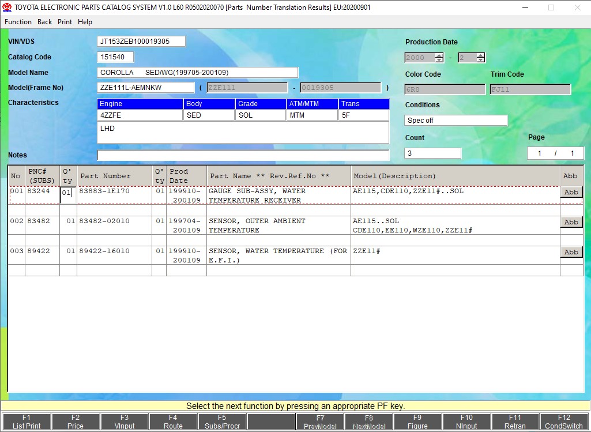Click into the Notes text field
Image resolution: width=591 pixels, height=432 pixels.
pos(243,155)
